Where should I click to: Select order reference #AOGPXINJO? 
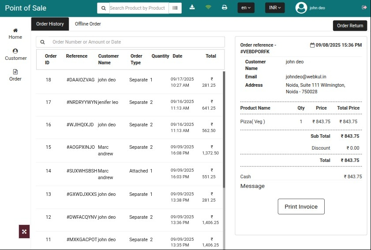tap(81, 147)
